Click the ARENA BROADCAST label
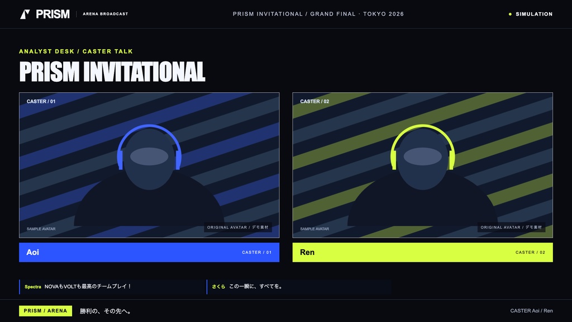The image size is (572, 322). (x=106, y=14)
